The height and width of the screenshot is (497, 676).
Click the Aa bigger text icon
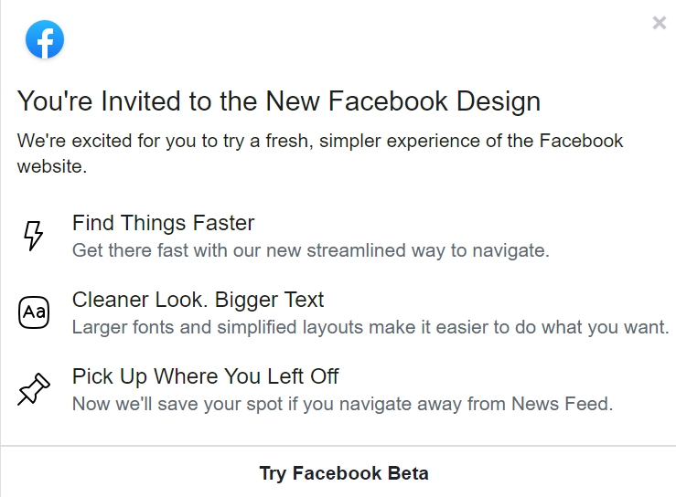pos(34,312)
